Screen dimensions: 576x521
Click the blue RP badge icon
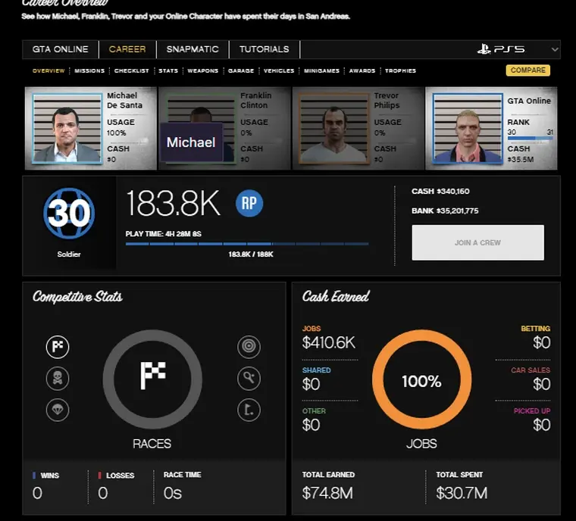(249, 204)
